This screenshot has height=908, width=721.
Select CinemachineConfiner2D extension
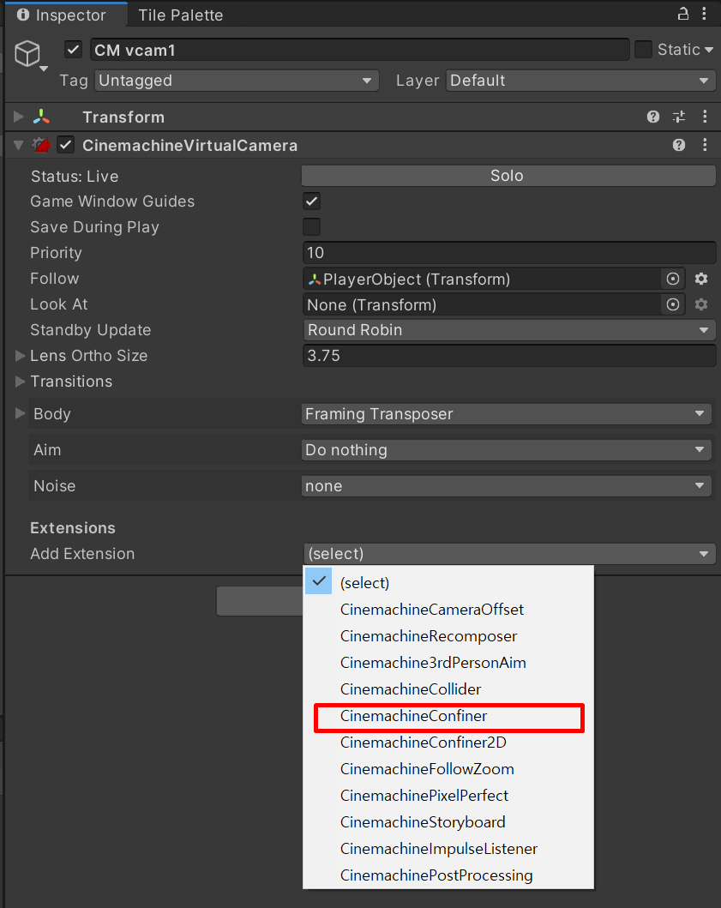click(x=449, y=743)
